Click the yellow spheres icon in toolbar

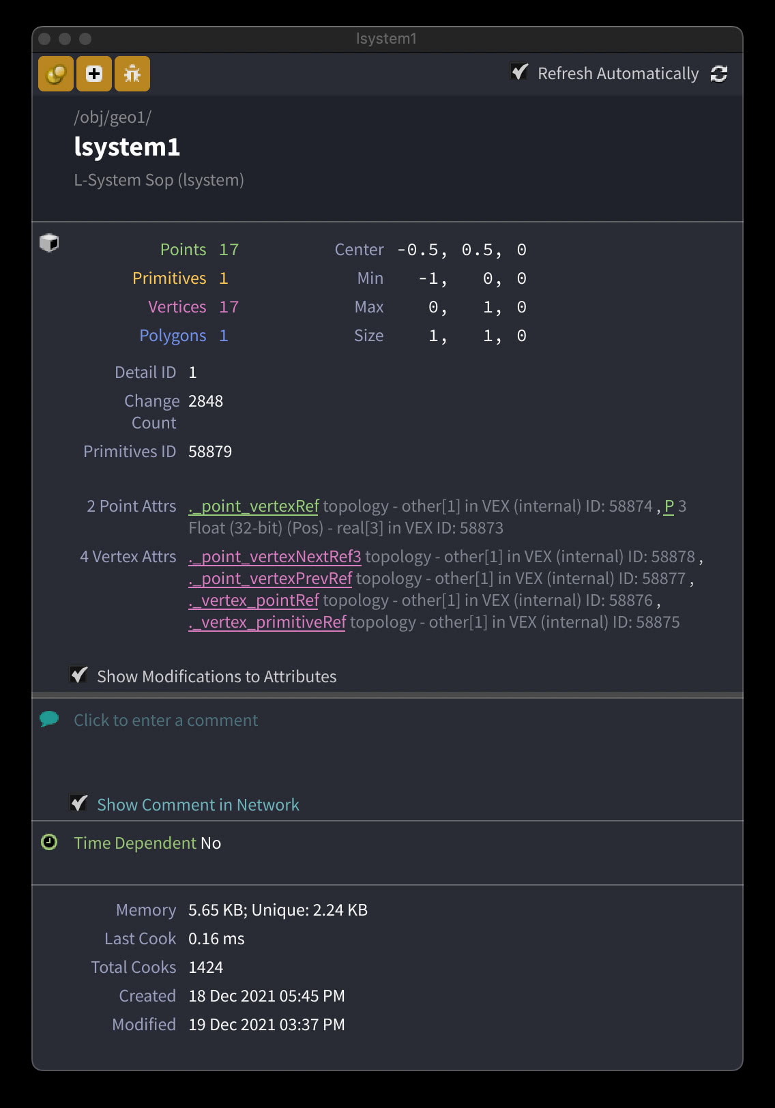[56, 74]
